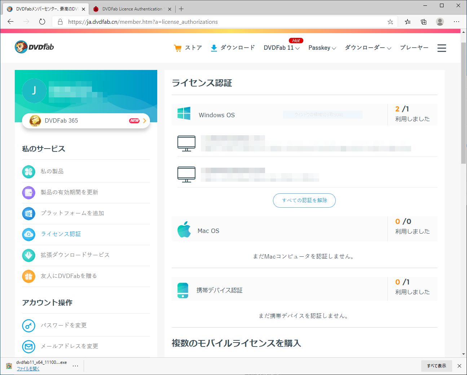Click the パスワードを変更 key icon
The width and height of the screenshot is (467, 375).
click(x=29, y=326)
